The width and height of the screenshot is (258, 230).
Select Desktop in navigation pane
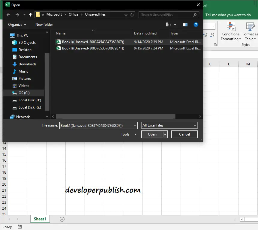point(25,50)
